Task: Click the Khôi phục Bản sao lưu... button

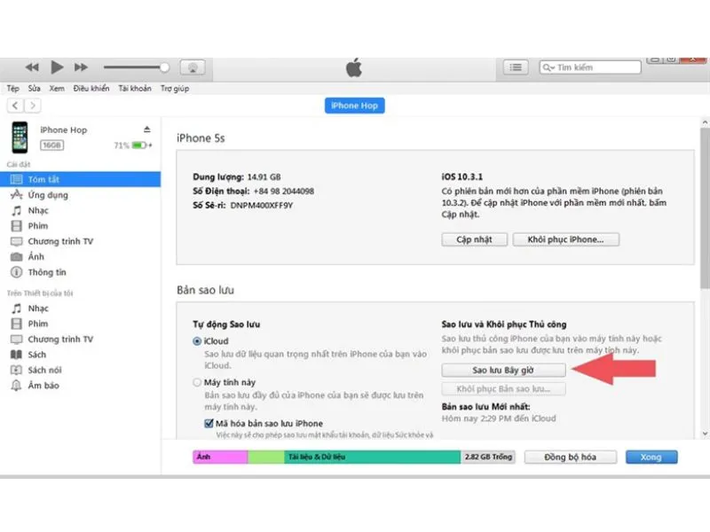Action: [503, 389]
